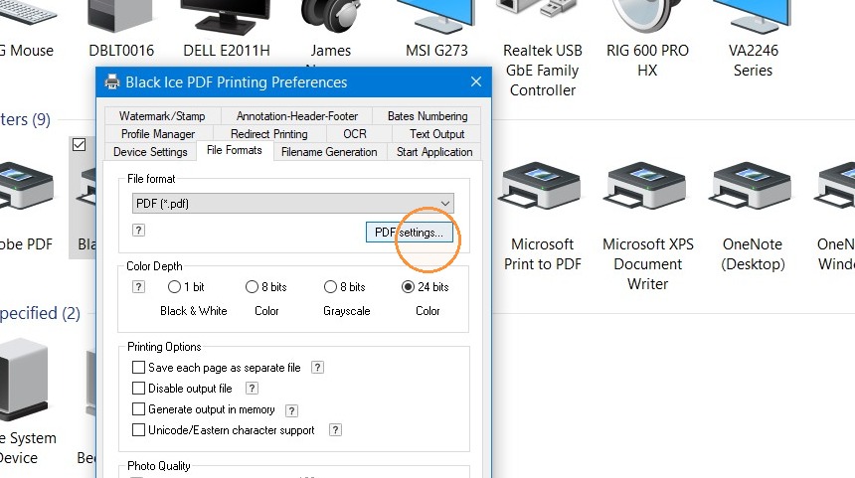Select the Mouse keyboard device icon

coord(27,14)
